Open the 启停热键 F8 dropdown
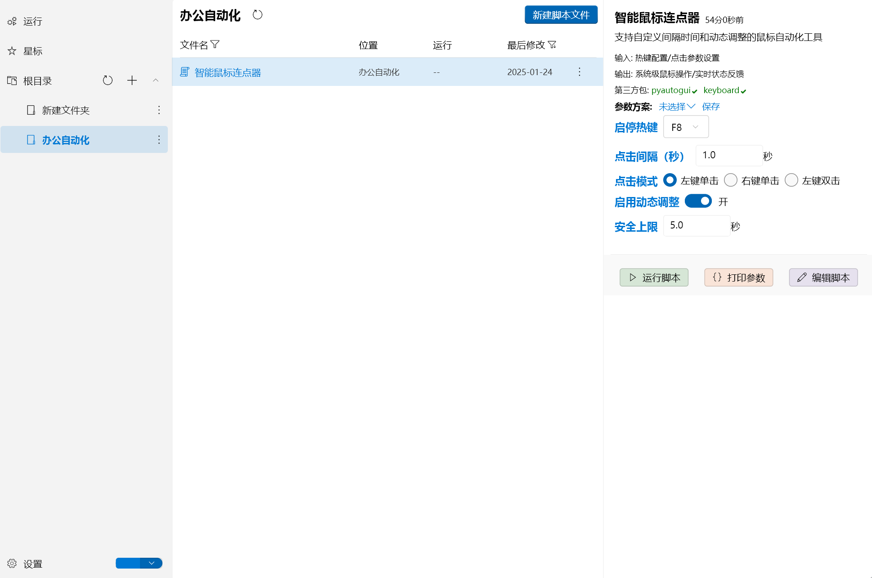Screen dimensions: 872x578 click(x=686, y=127)
